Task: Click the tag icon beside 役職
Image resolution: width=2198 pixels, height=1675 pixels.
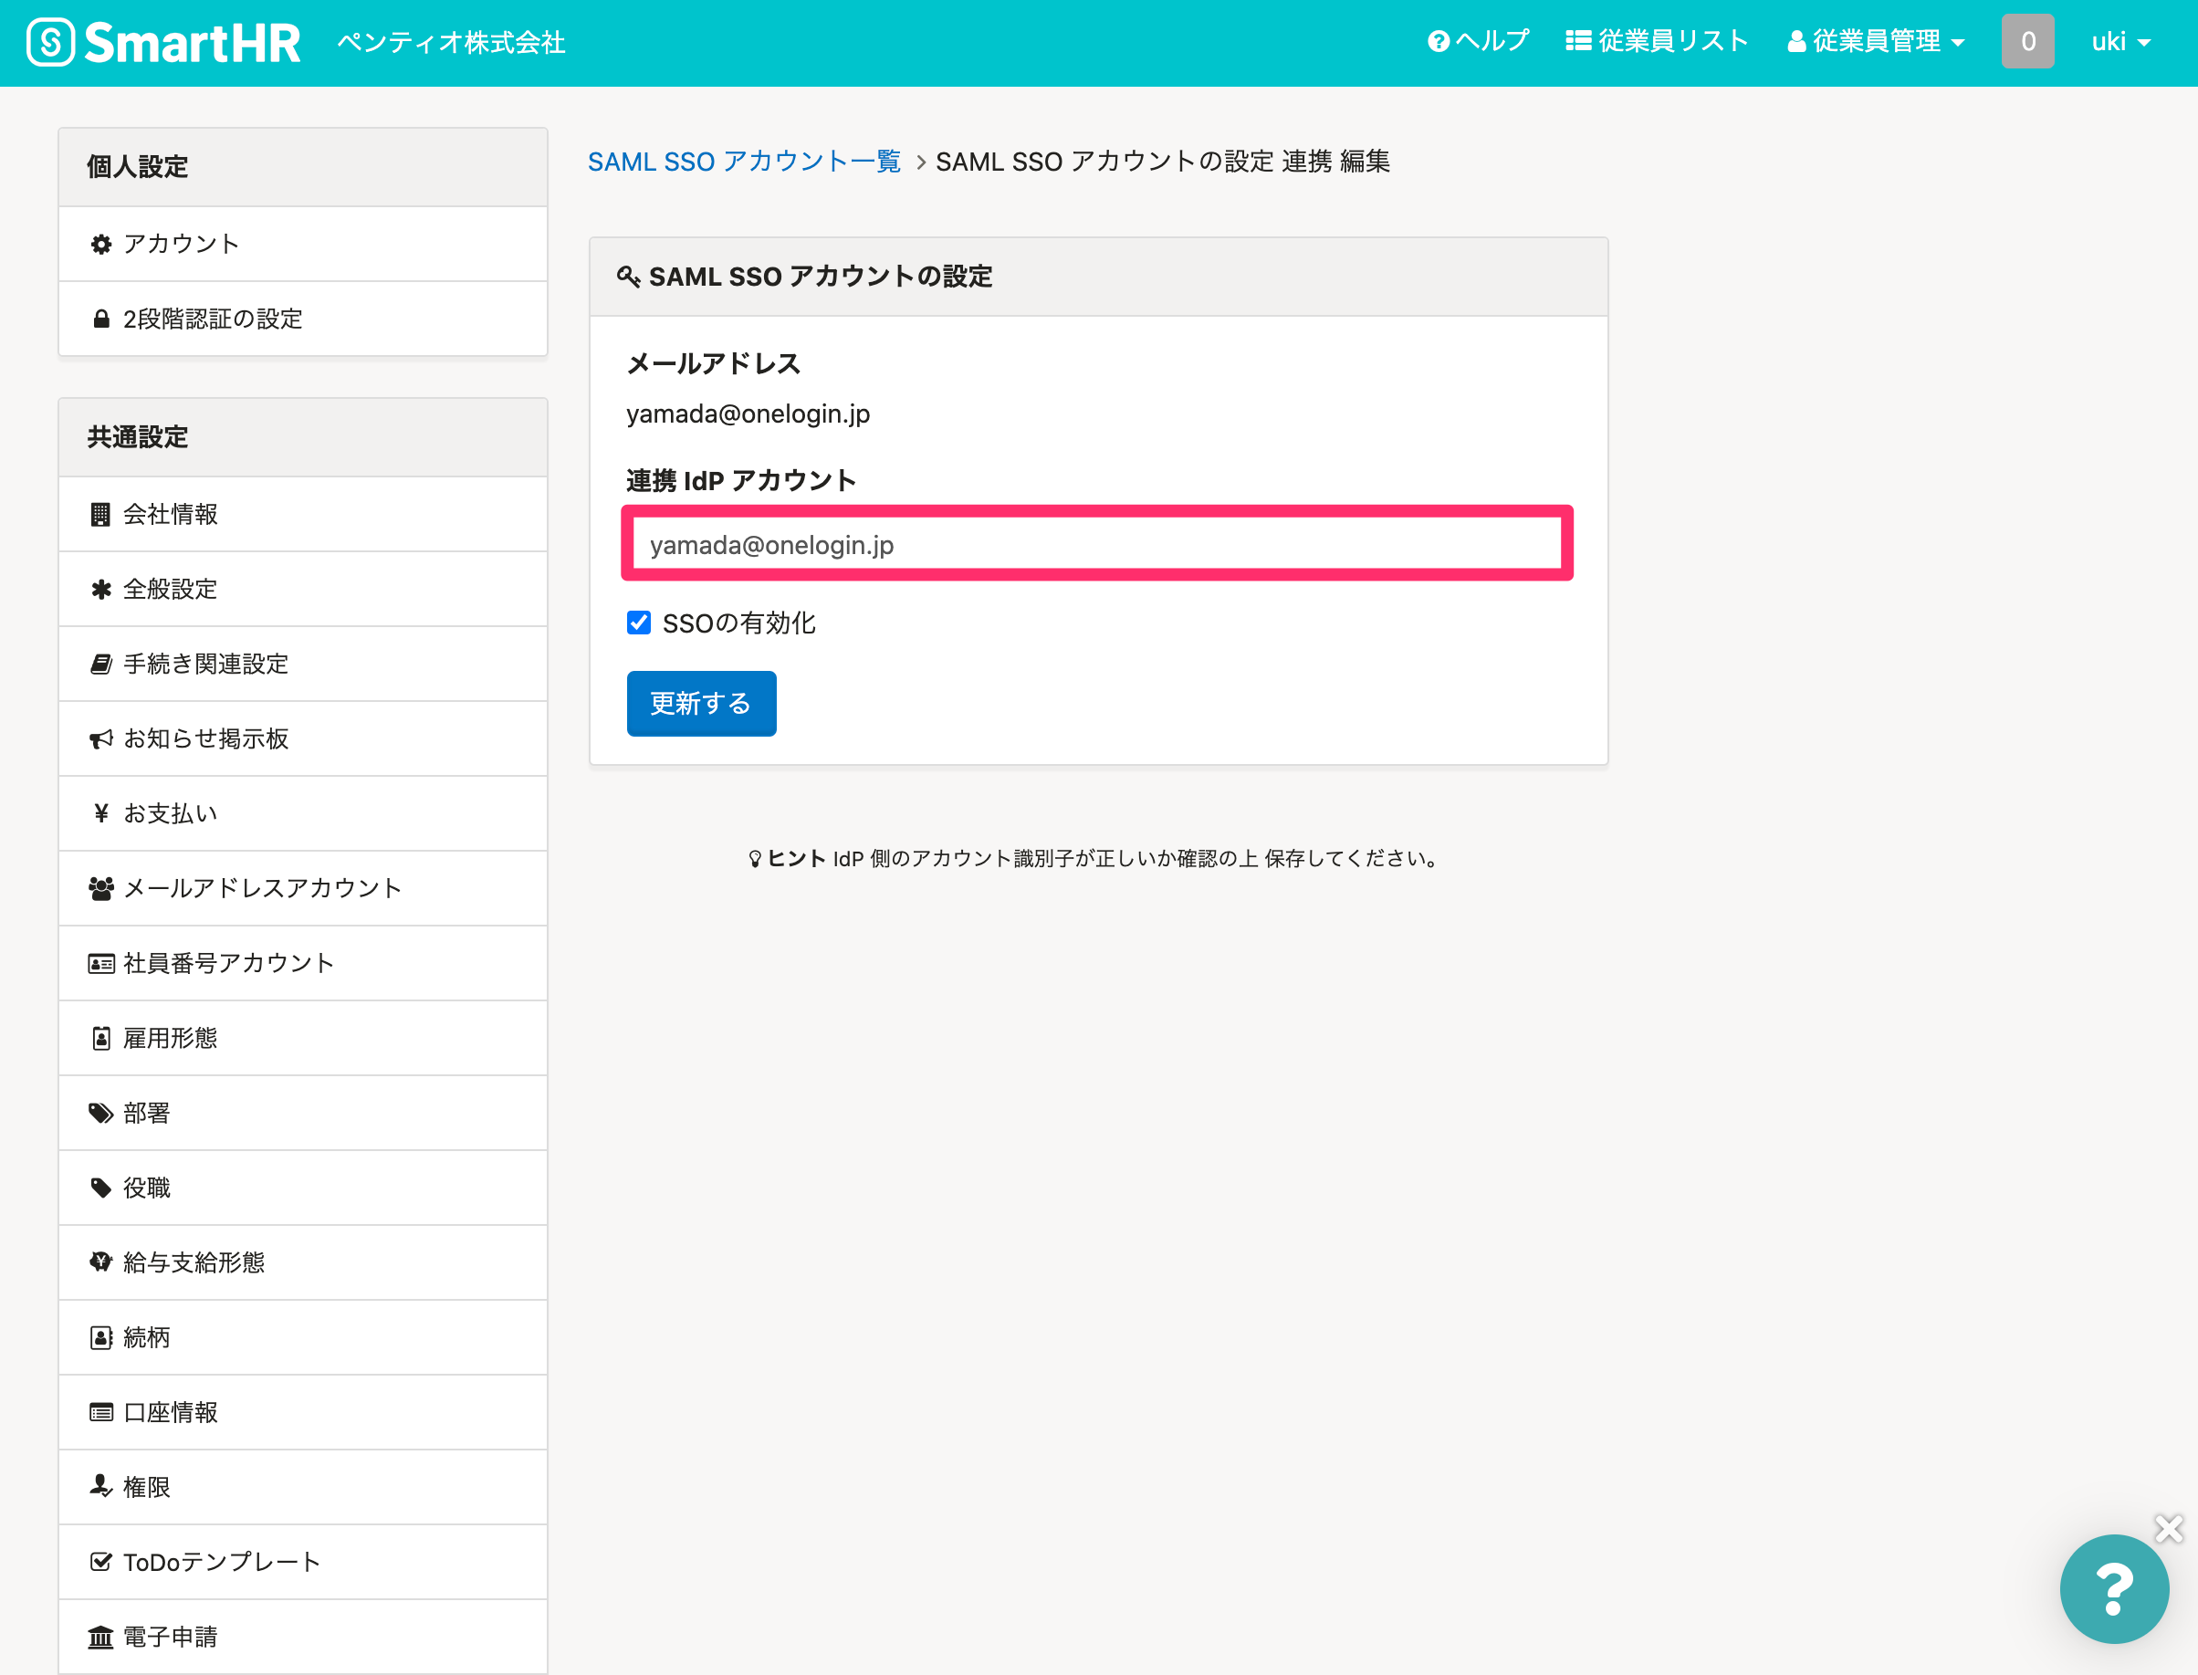Action: [x=100, y=1188]
